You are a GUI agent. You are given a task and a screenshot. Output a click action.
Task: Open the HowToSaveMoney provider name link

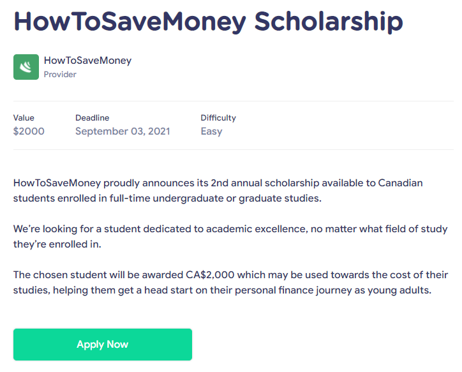[x=87, y=61]
